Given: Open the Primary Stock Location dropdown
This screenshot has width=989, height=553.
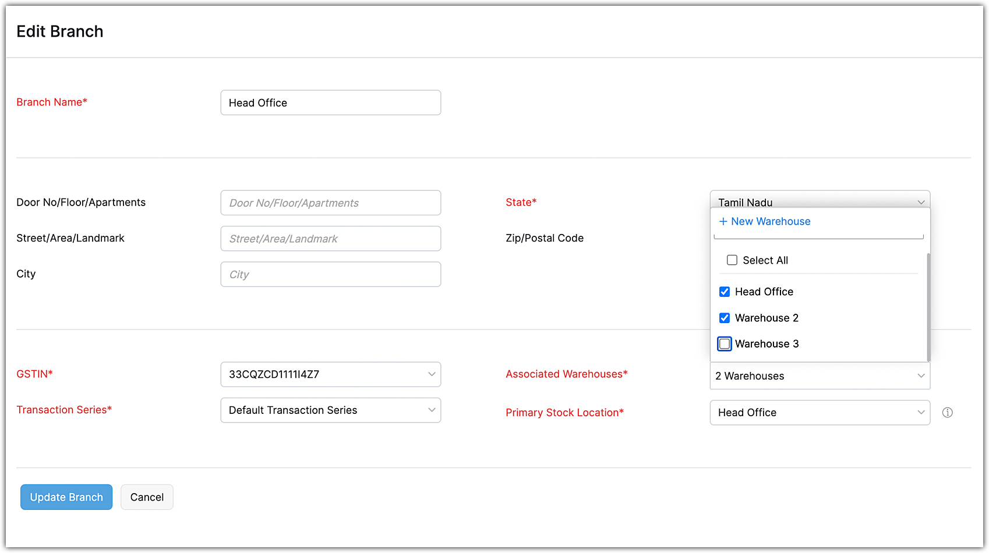Looking at the screenshot, I should point(820,413).
